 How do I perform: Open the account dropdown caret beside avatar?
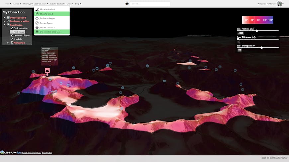click(x=283, y=4)
